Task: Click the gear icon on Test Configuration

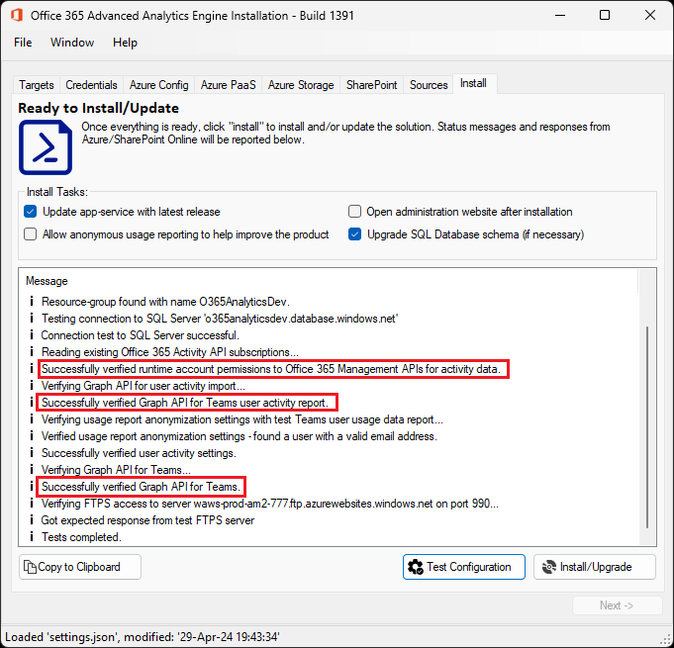Action: 416,567
